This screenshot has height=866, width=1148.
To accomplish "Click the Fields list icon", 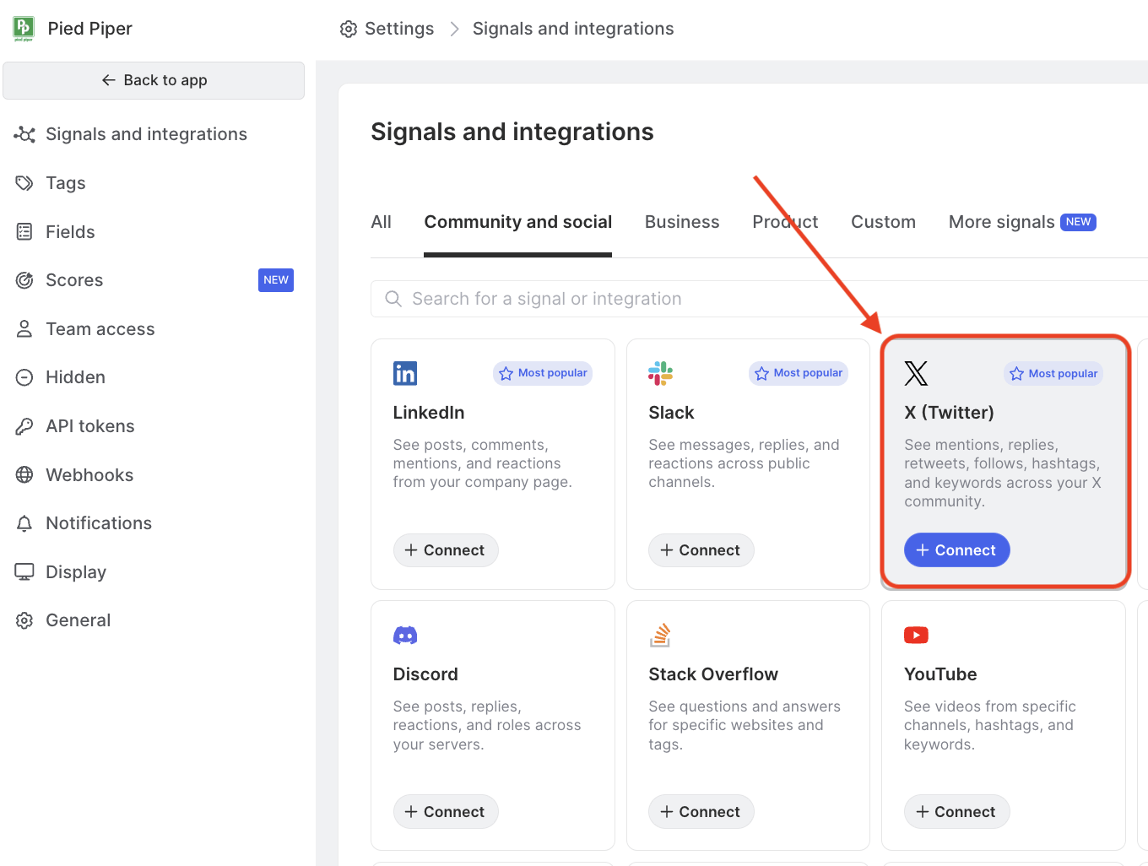I will (x=24, y=231).
